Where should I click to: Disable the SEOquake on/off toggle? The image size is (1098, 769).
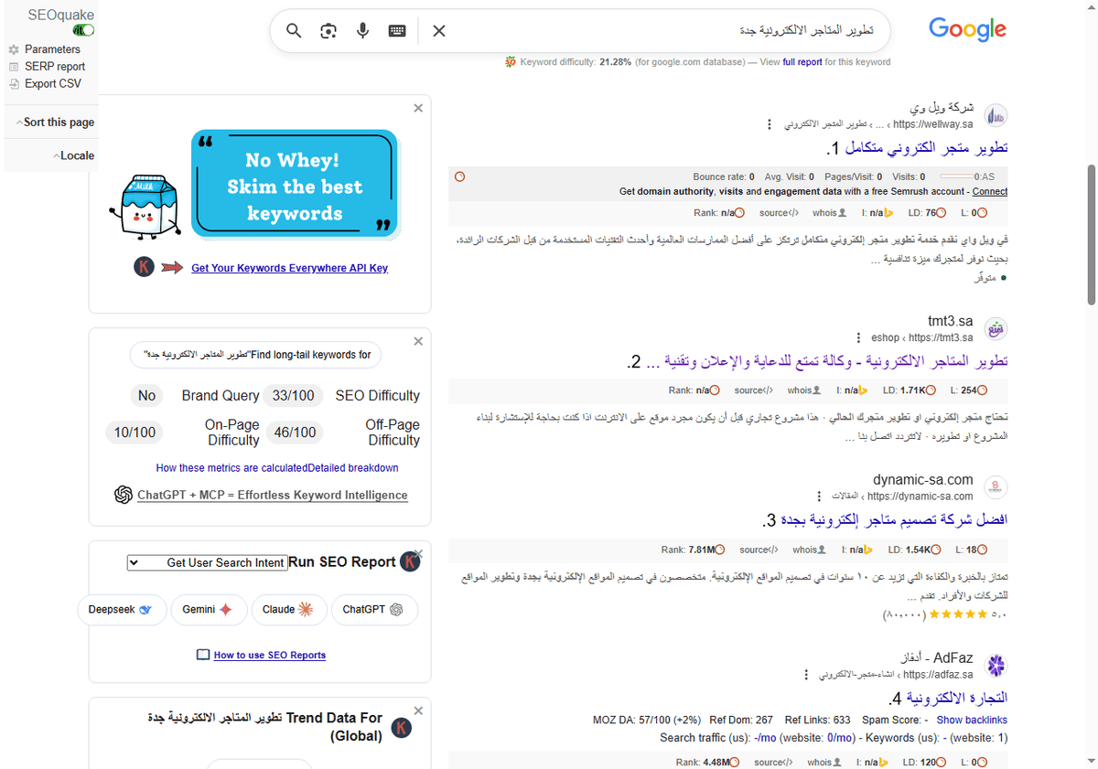(x=81, y=29)
